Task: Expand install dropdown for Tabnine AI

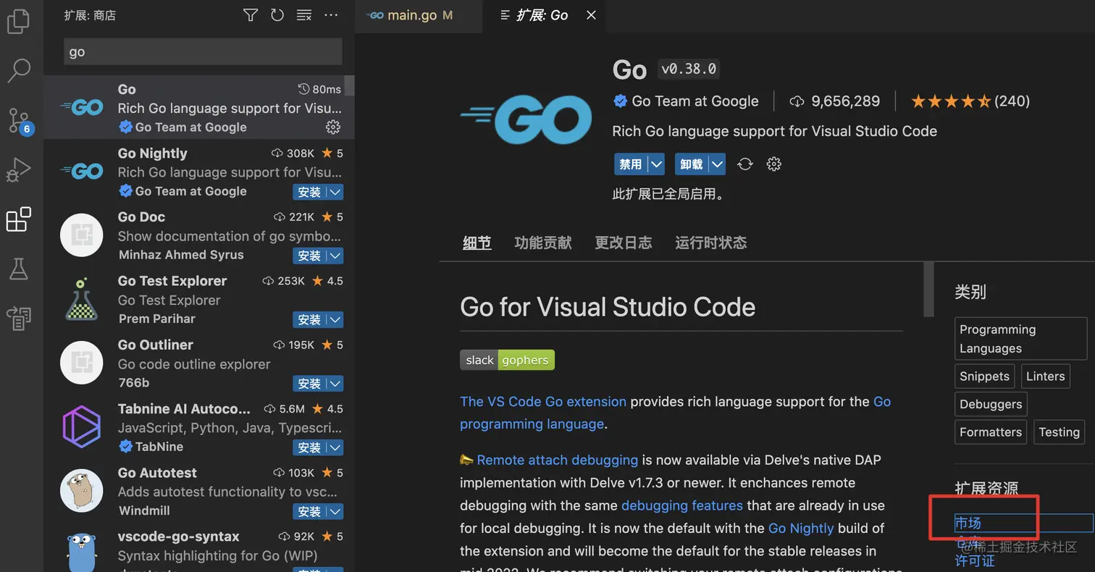Action: (x=335, y=447)
